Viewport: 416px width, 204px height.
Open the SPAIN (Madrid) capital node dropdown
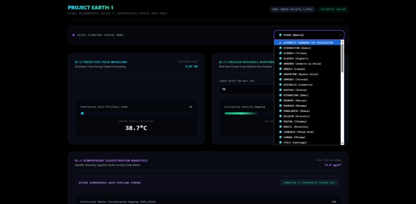(309, 35)
